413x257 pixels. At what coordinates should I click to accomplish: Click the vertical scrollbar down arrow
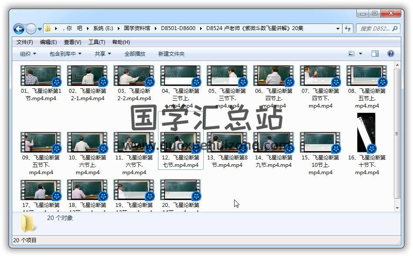coord(396,207)
